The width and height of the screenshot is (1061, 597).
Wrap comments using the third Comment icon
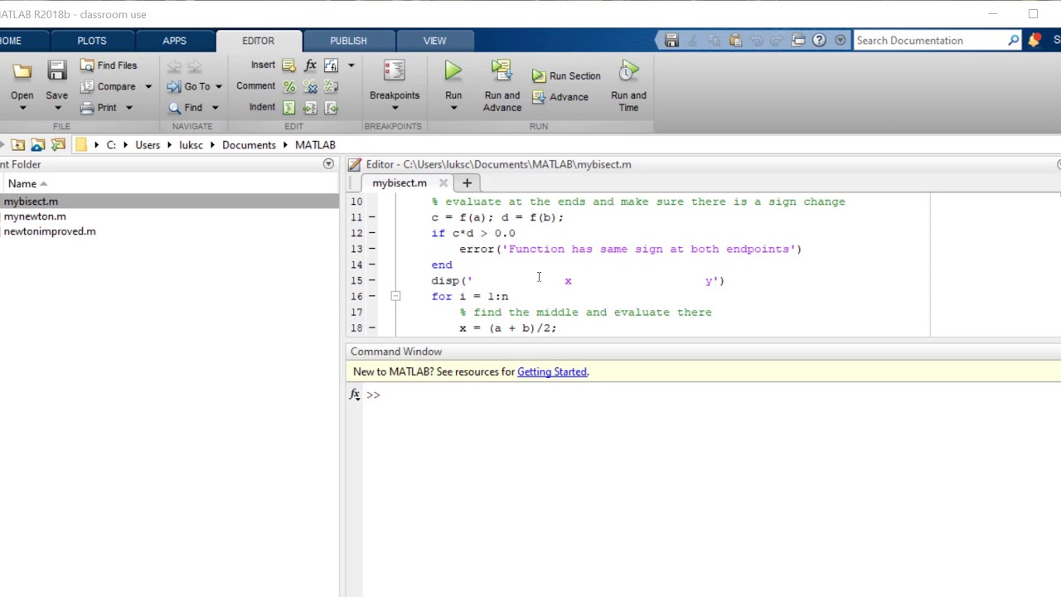[331, 86]
